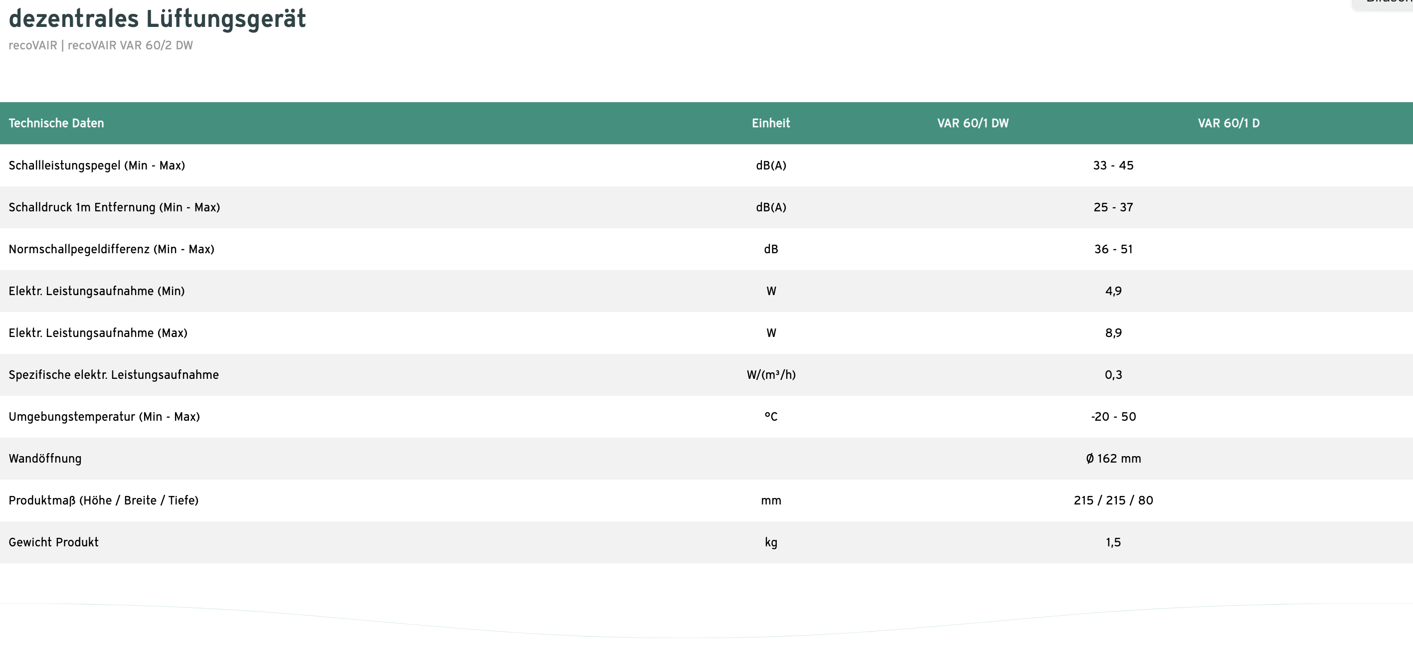Viewport: 1413px width, 658px height.
Task: Select the 'Technische Daten' column header
Action: 56,124
